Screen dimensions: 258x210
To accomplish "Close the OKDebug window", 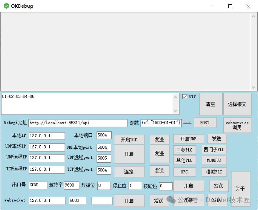I will [x=248, y=6].
